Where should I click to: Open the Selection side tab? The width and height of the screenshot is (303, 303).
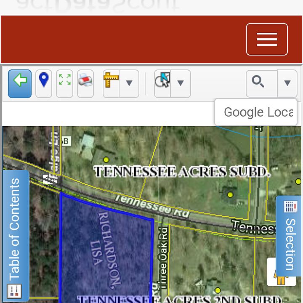point(289,236)
